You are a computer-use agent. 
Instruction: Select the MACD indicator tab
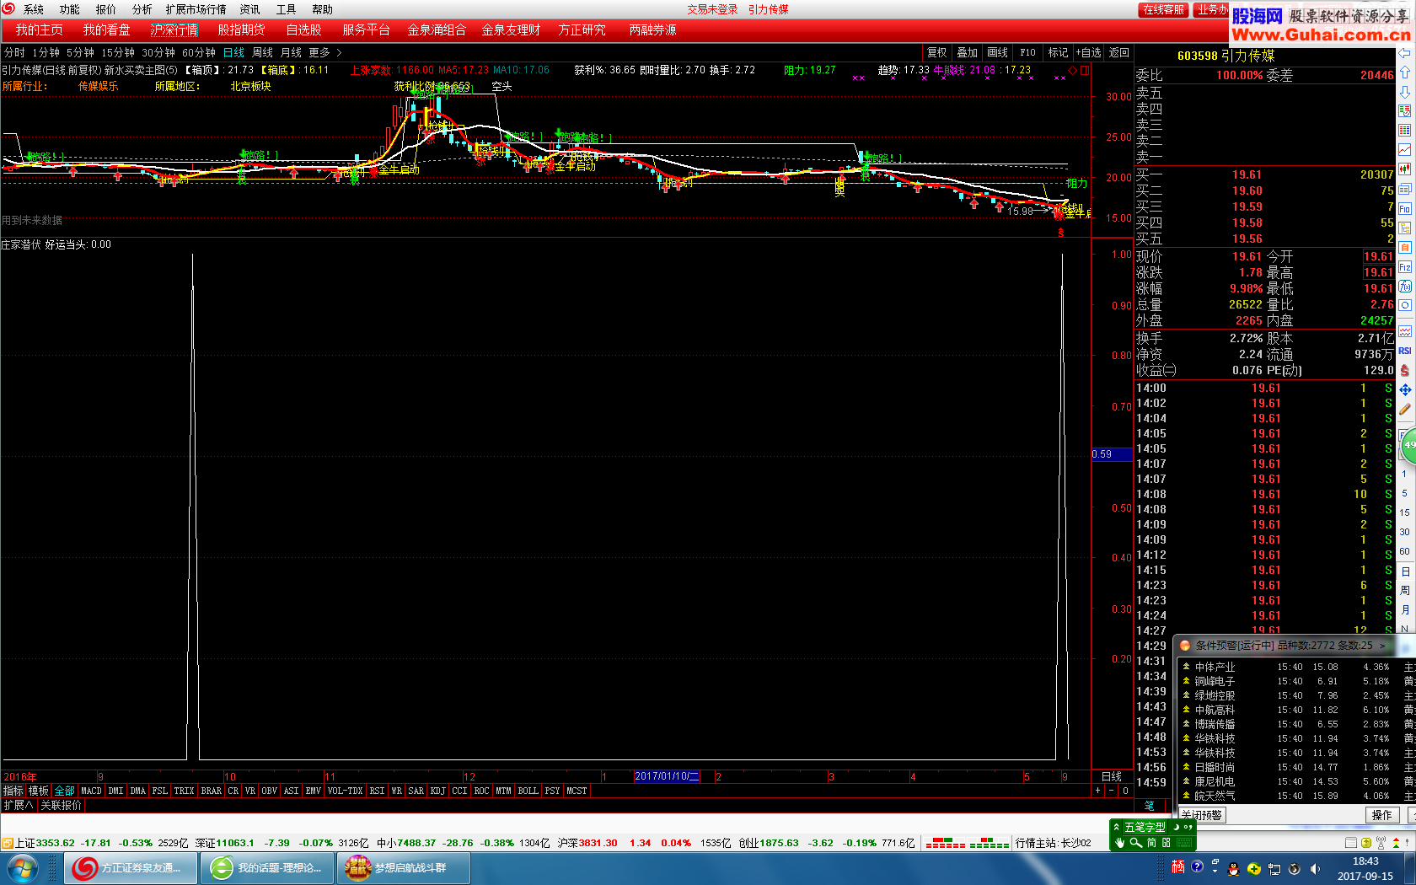click(x=91, y=791)
